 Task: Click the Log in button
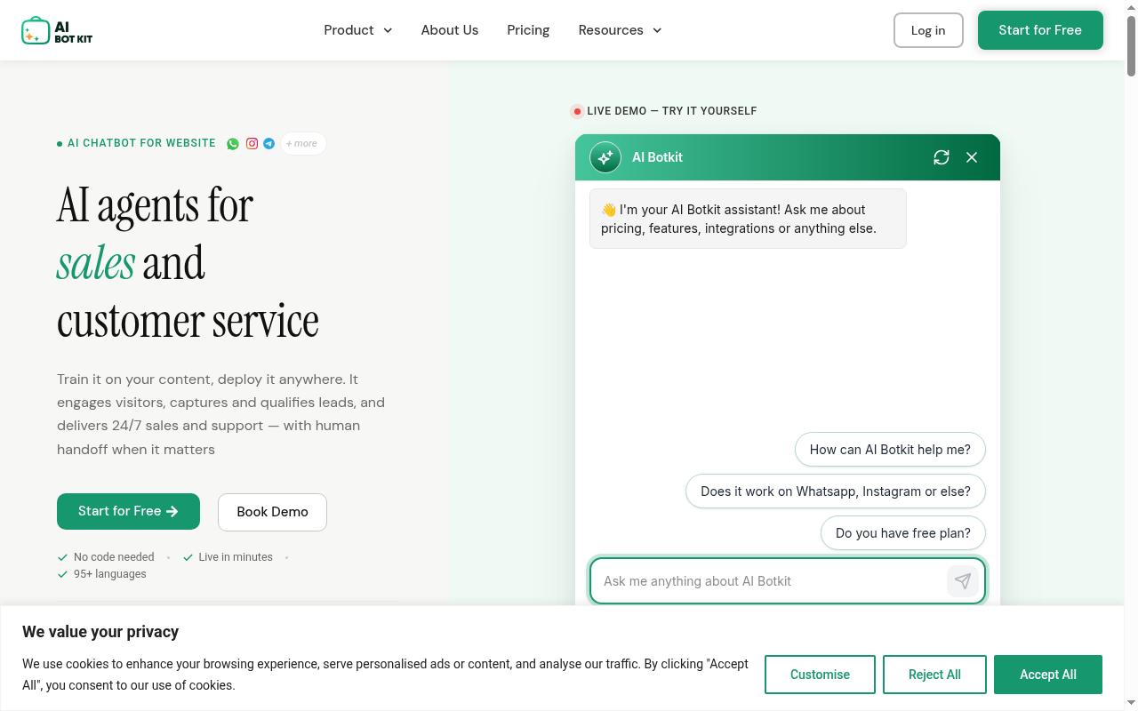pos(928,30)
